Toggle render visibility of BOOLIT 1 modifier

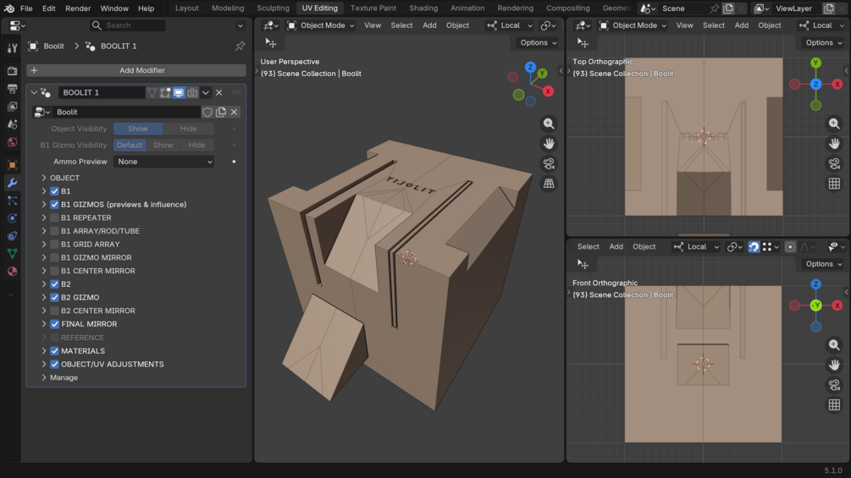pyautogui.click(x=192, y=93)
